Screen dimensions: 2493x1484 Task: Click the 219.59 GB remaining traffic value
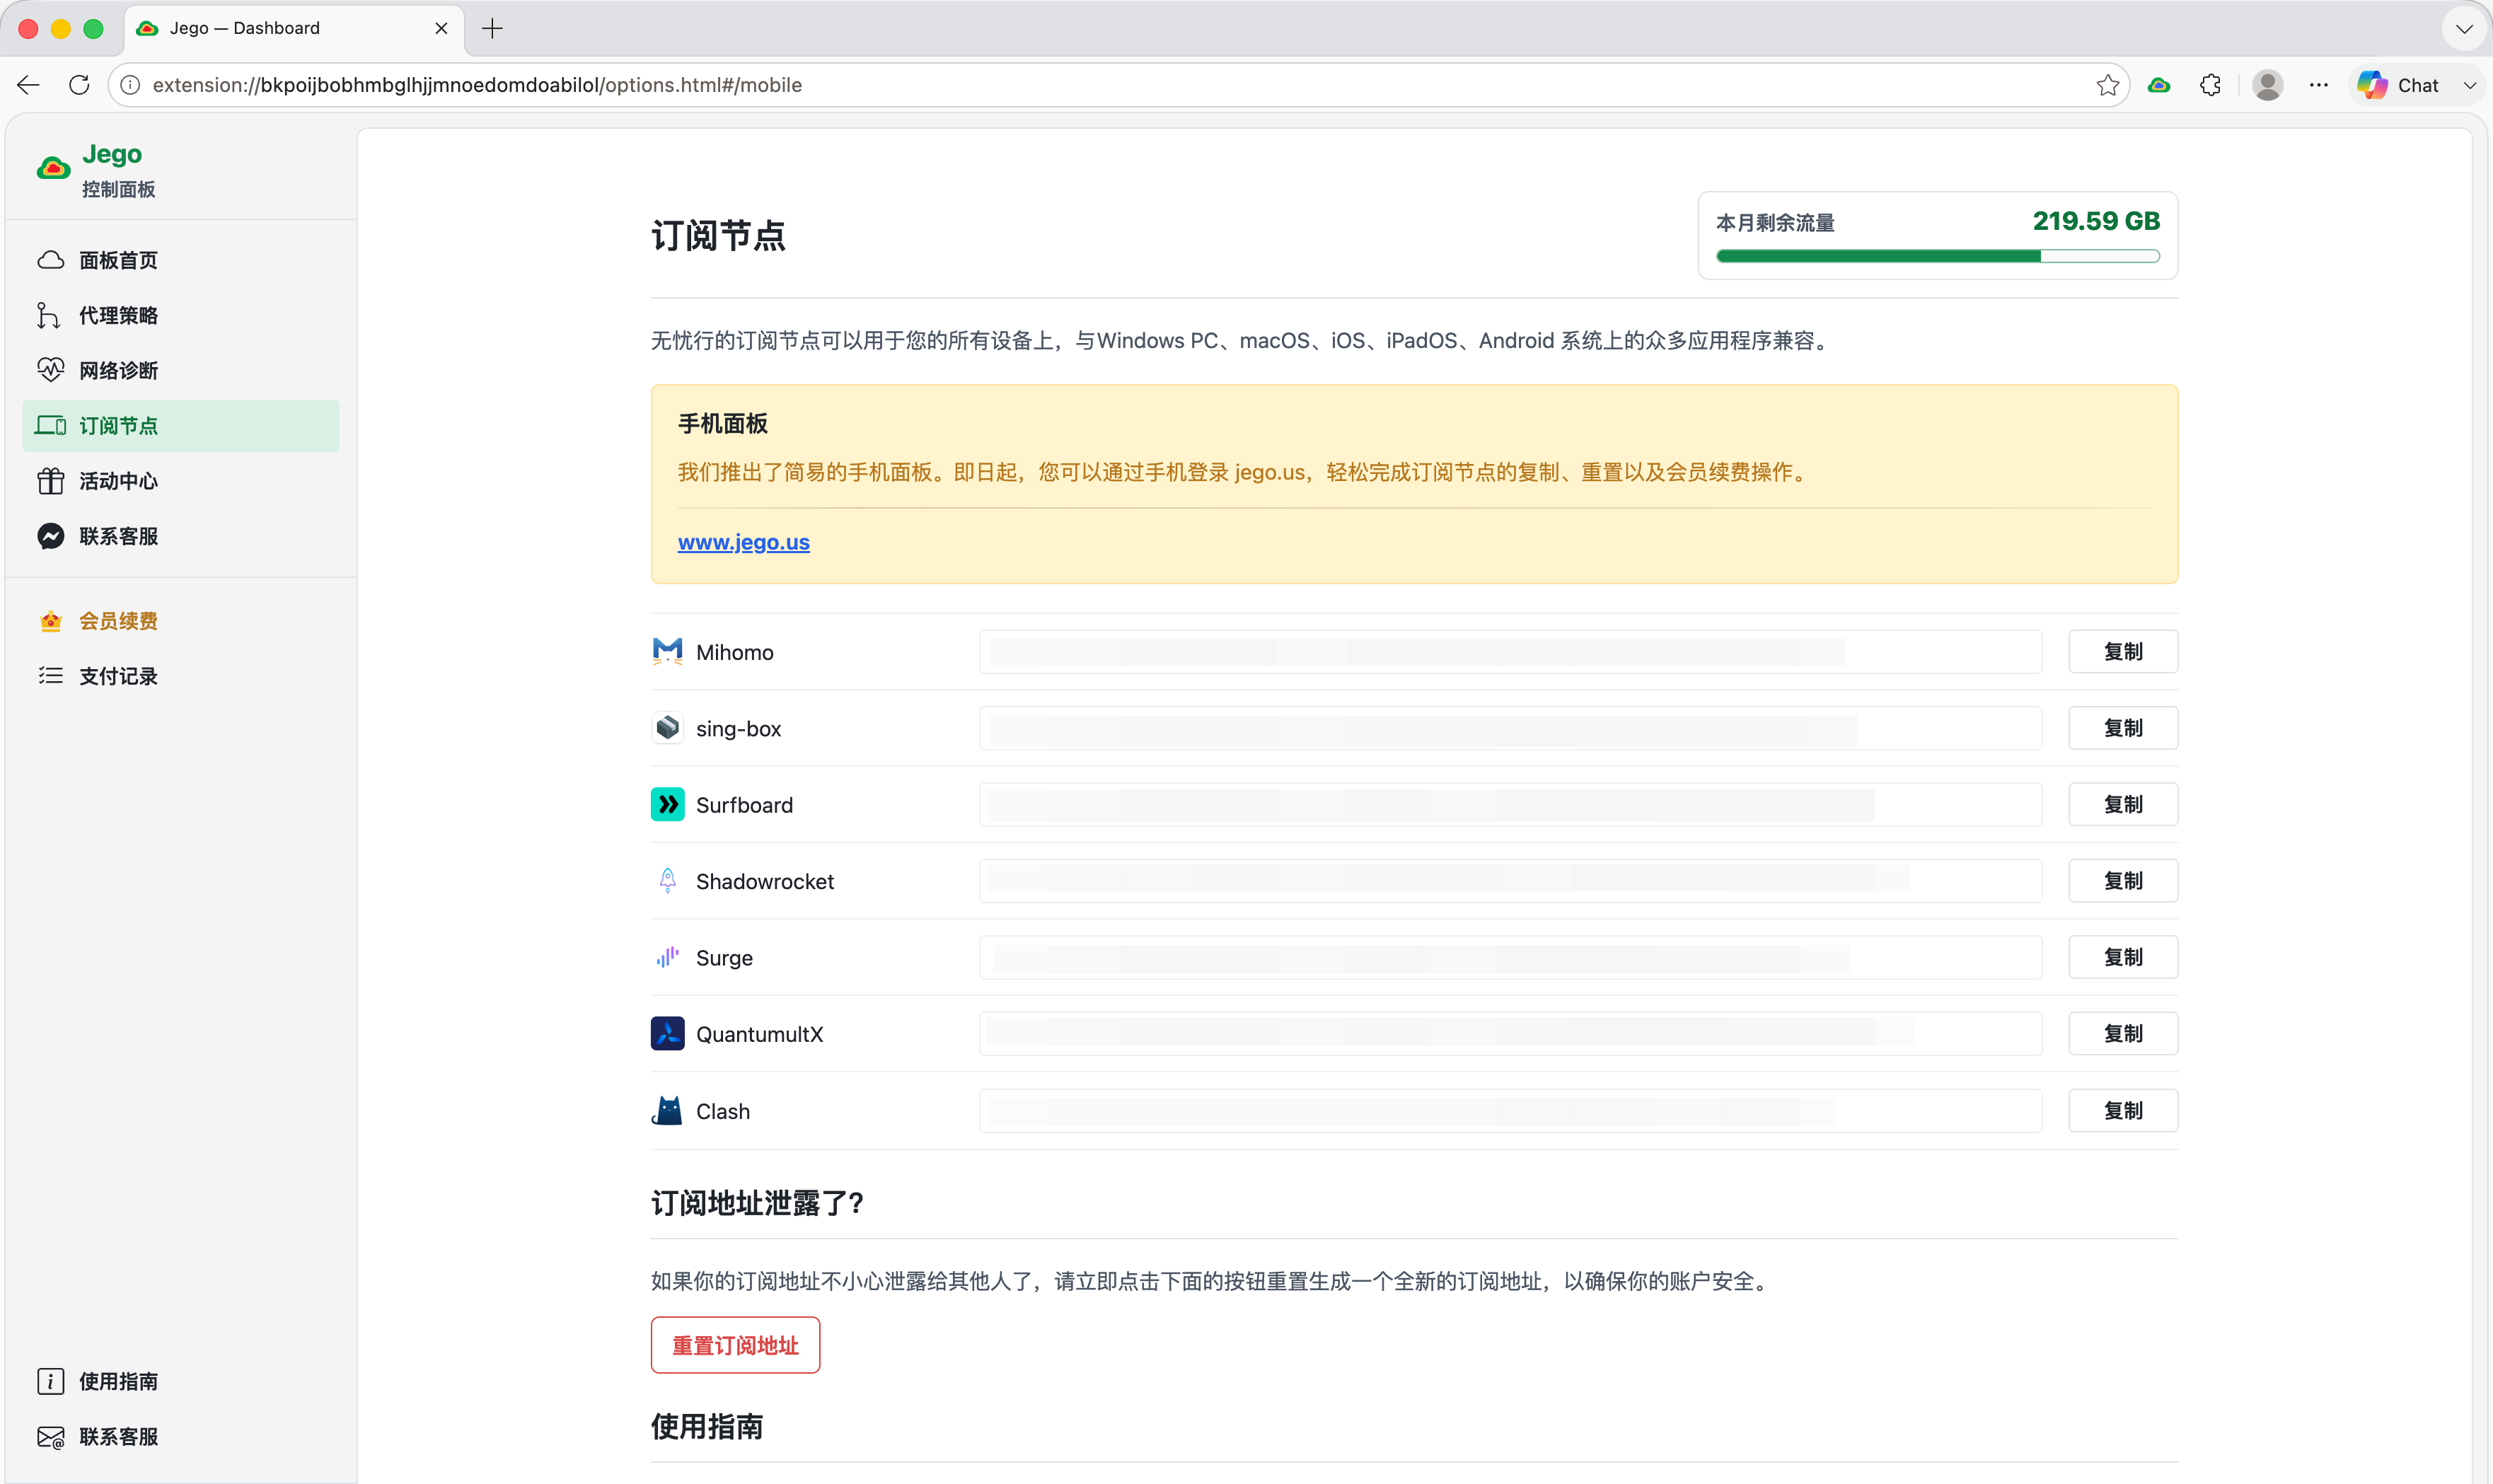(2096, 221)
